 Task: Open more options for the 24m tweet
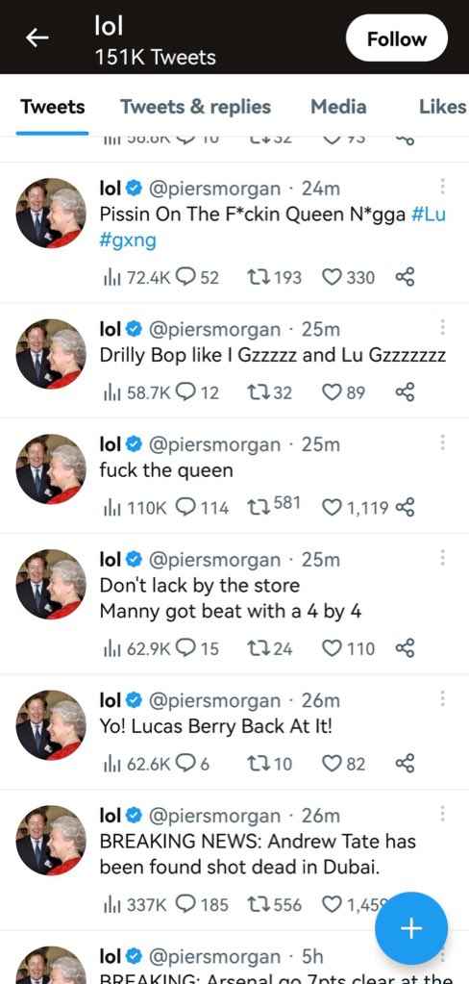[443, 187]
